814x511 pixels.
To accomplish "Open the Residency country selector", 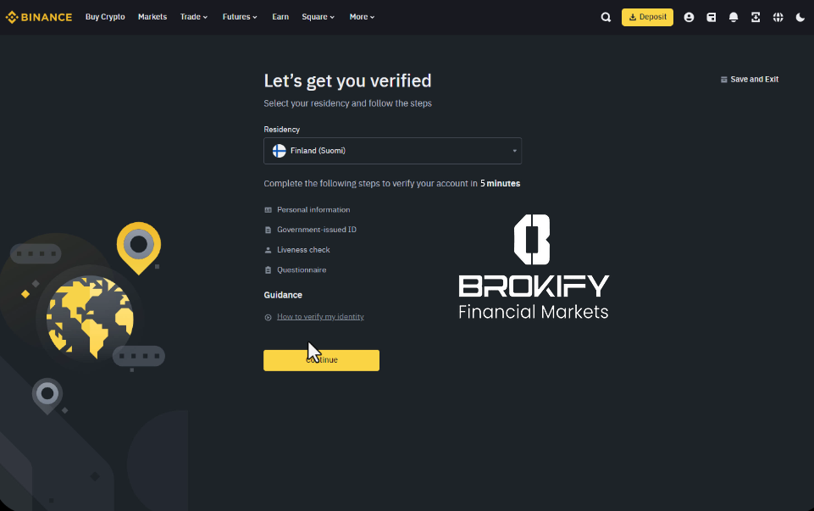I will pyautogui.click(x=392, y=151).
